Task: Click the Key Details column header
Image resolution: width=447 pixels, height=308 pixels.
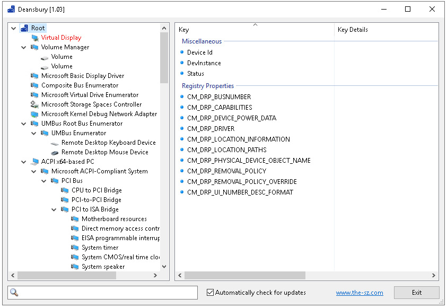Action: 386,29
